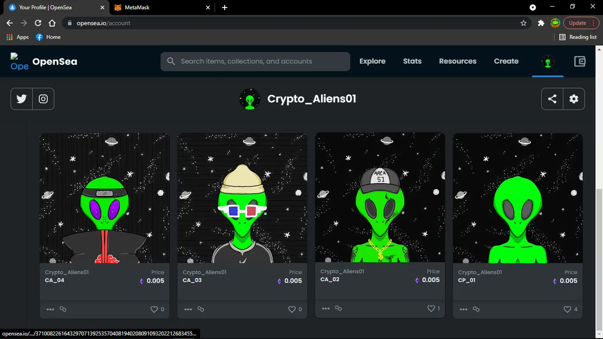
Task: Copy link icon on CA_03 card
Action: pyautogui.click(x=201, y=309)
